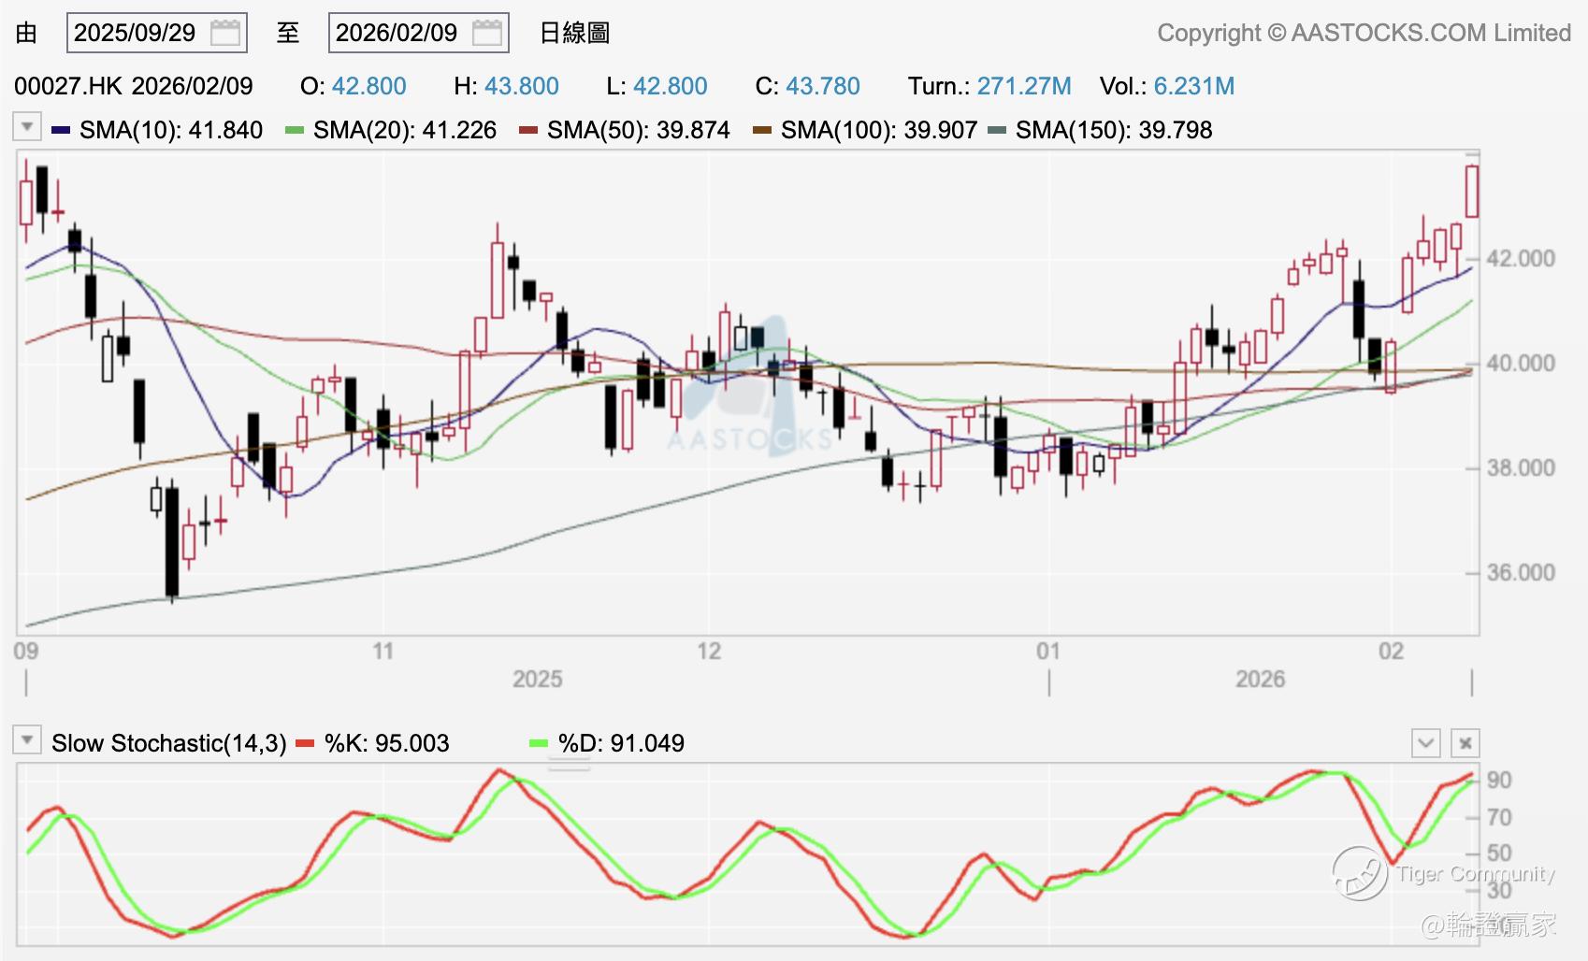Image resolution: width=1588 pixels, height=961 pixels.
Task: Click the start date field 2025/09/29
Action: [136, 34]
